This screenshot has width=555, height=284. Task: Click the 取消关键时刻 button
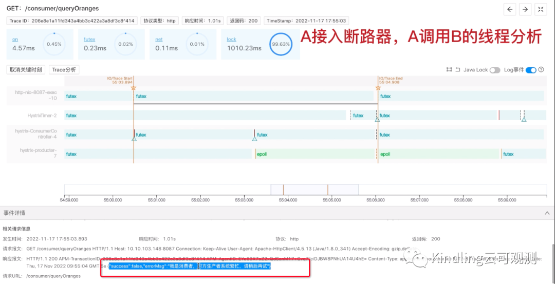pos(26,70)
